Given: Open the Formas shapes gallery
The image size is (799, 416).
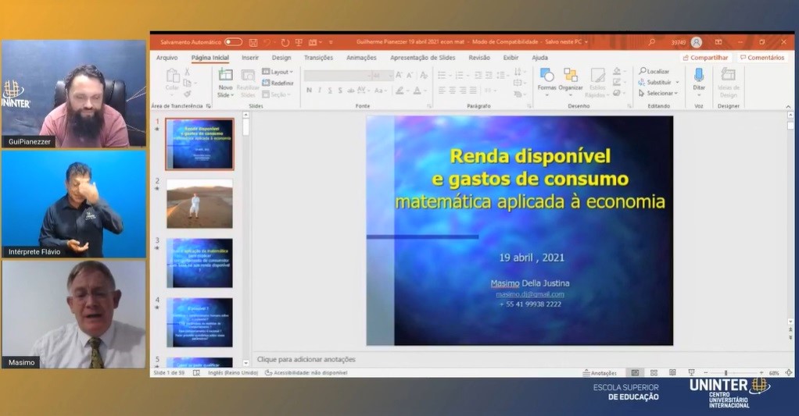Looking at the screenshot, I should [546, 76].
